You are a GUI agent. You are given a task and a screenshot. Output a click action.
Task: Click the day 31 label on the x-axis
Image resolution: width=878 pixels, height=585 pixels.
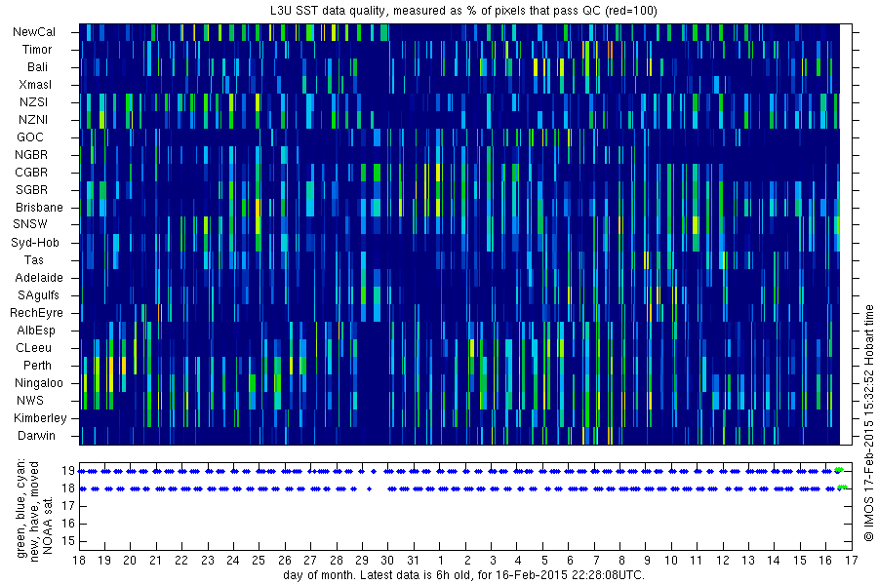[413, 561]
